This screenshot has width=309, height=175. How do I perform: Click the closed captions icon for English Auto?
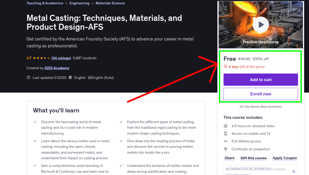pos(90,78)
